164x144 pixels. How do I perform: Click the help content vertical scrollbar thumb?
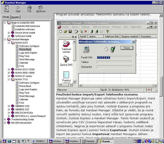(161, 86)
